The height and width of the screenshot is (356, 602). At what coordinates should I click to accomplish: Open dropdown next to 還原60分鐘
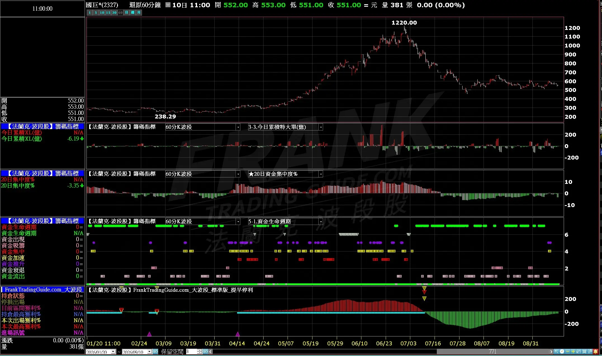(x=168, y=5)
